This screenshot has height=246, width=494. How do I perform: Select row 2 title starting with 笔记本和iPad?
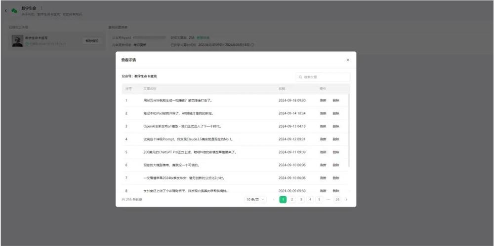[x=179, y=113]
